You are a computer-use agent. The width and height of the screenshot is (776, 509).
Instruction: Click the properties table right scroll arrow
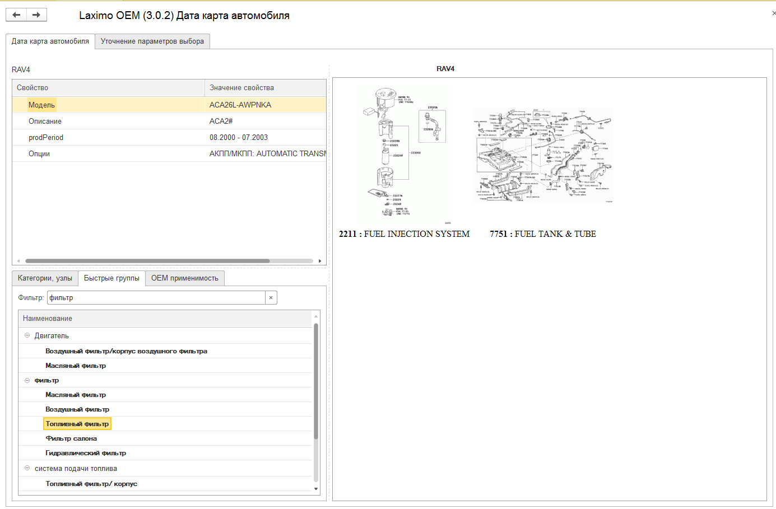coord(320,261)
